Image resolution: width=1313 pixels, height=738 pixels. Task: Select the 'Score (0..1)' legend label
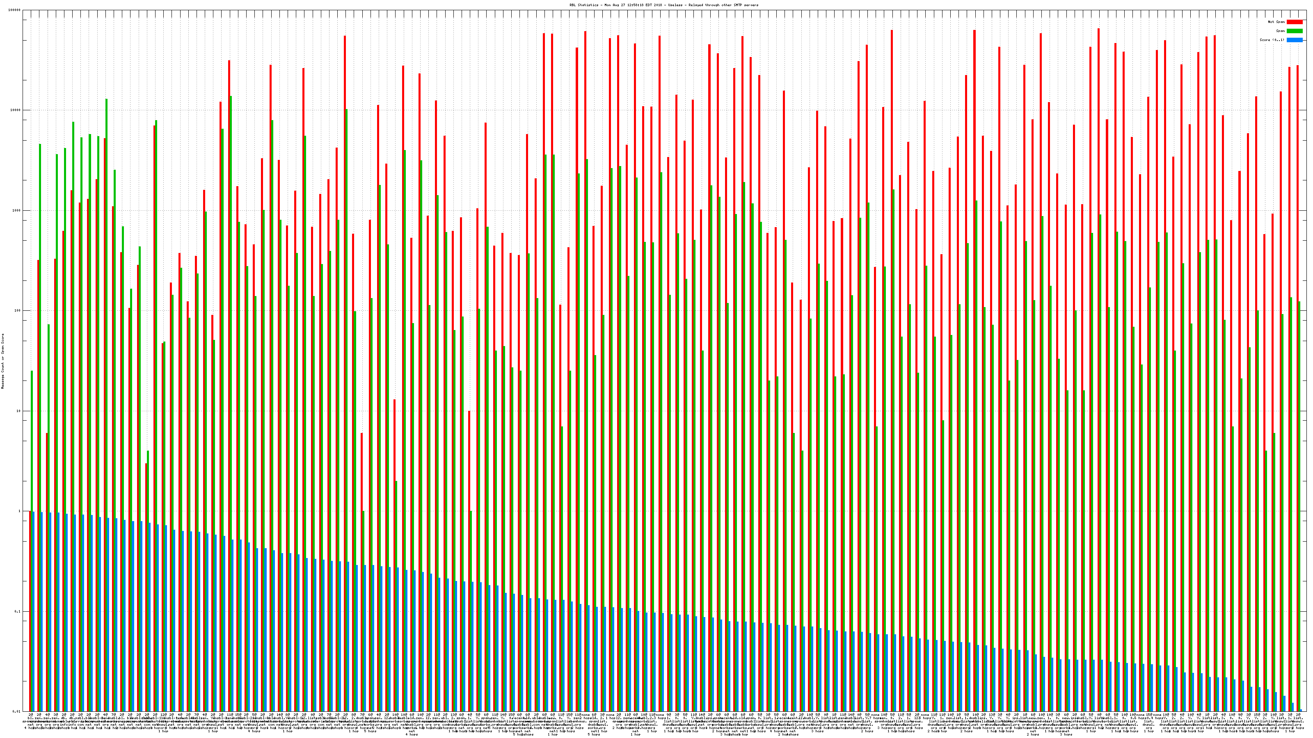(x=1272, y=40)
